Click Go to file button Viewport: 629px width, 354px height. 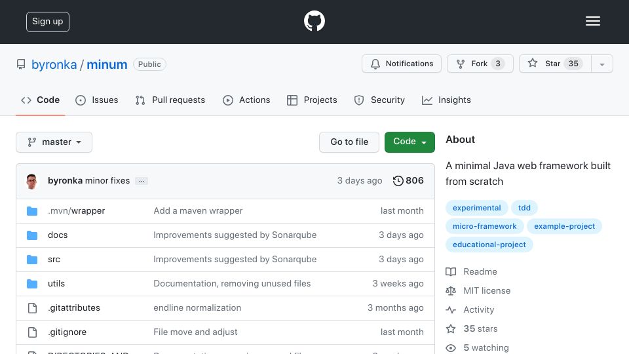349,142
